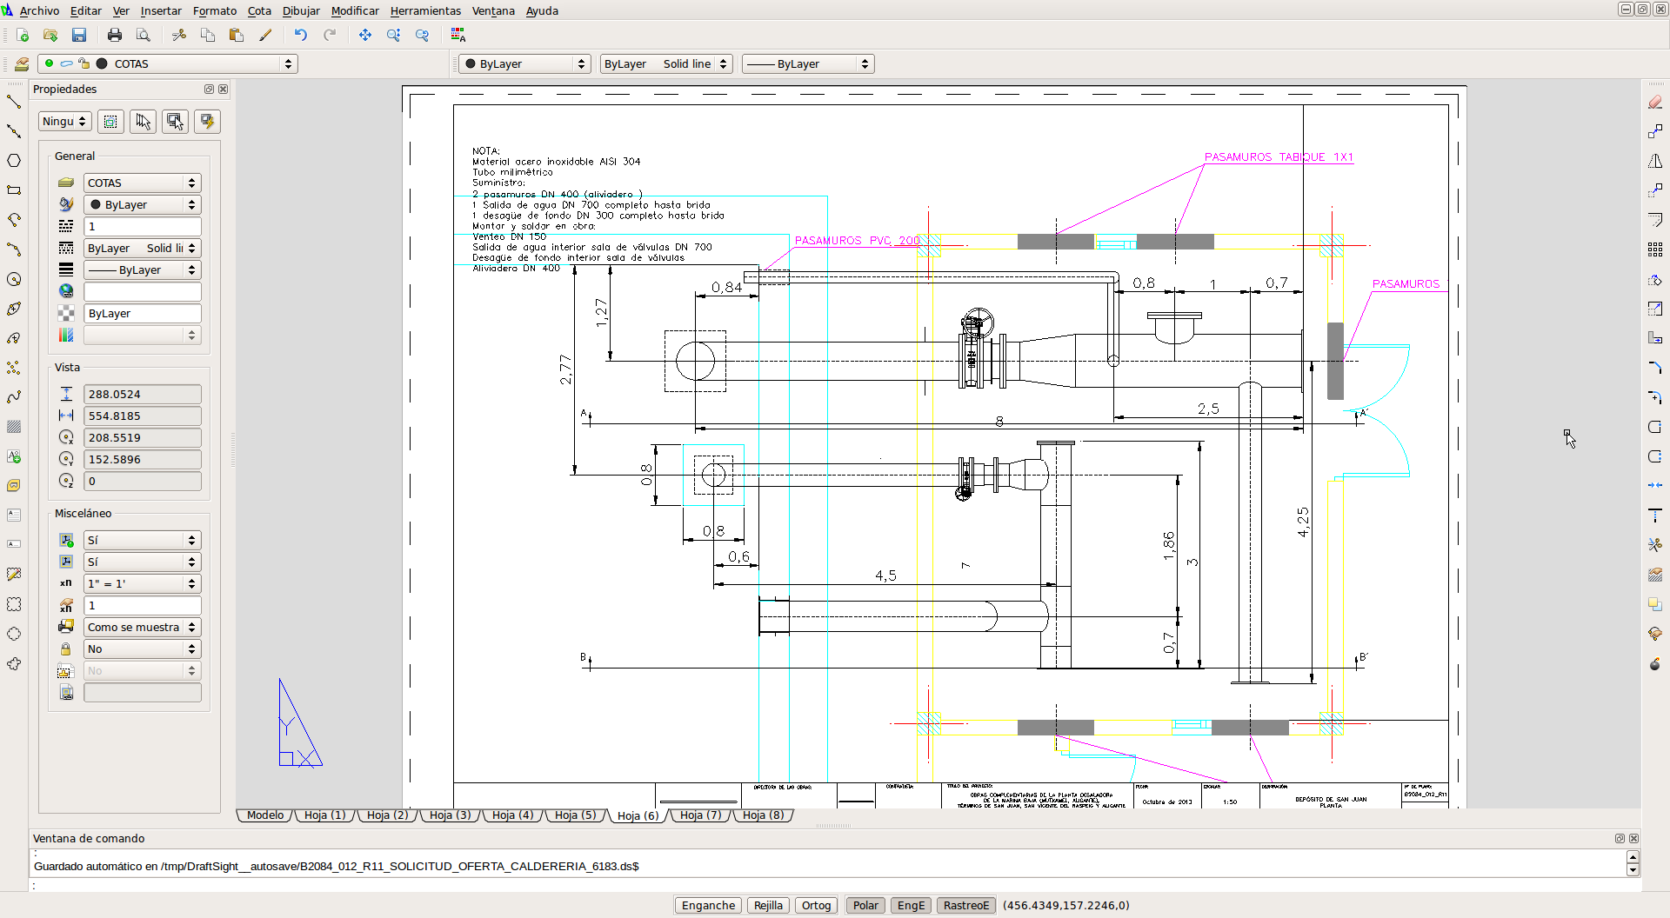1670x918 pixels.
Task: Open the ByLayer line color dropdown
Action: pyautogui.click(x=524, y=63)
